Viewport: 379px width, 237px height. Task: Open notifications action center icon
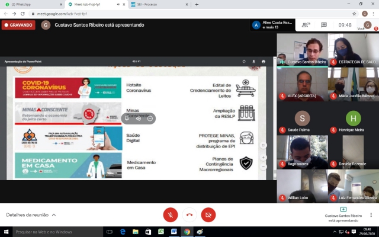354,232
